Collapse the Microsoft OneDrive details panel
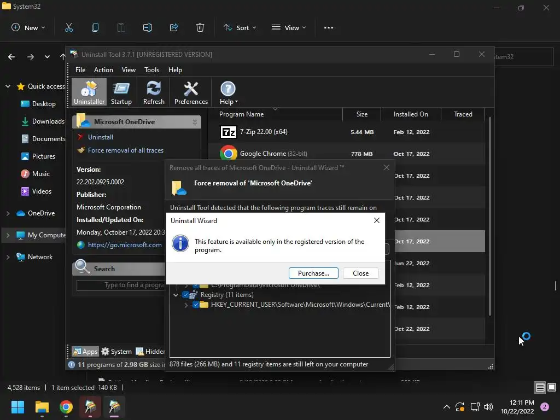560x420 pixels. (195, 122)
